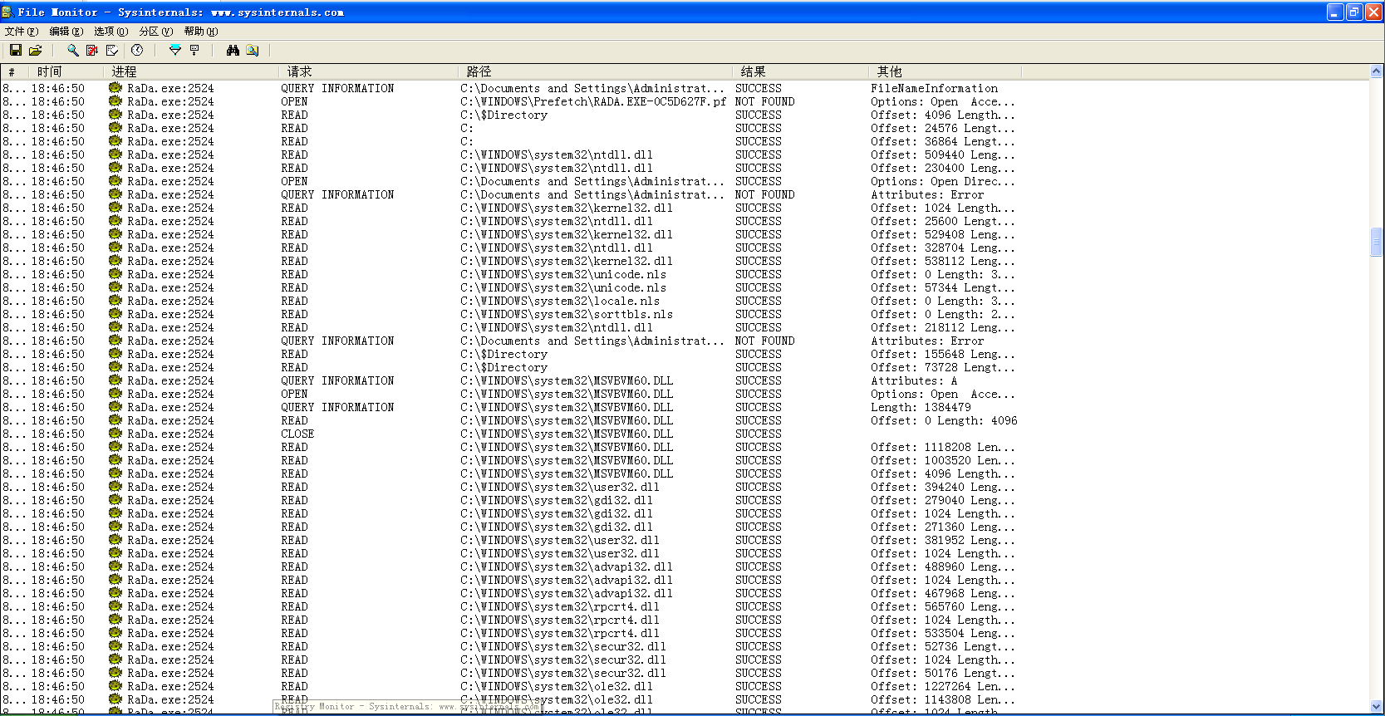1385x716 pixels.
Task: Click the Open log folder icon
Action: click(35, 51)
